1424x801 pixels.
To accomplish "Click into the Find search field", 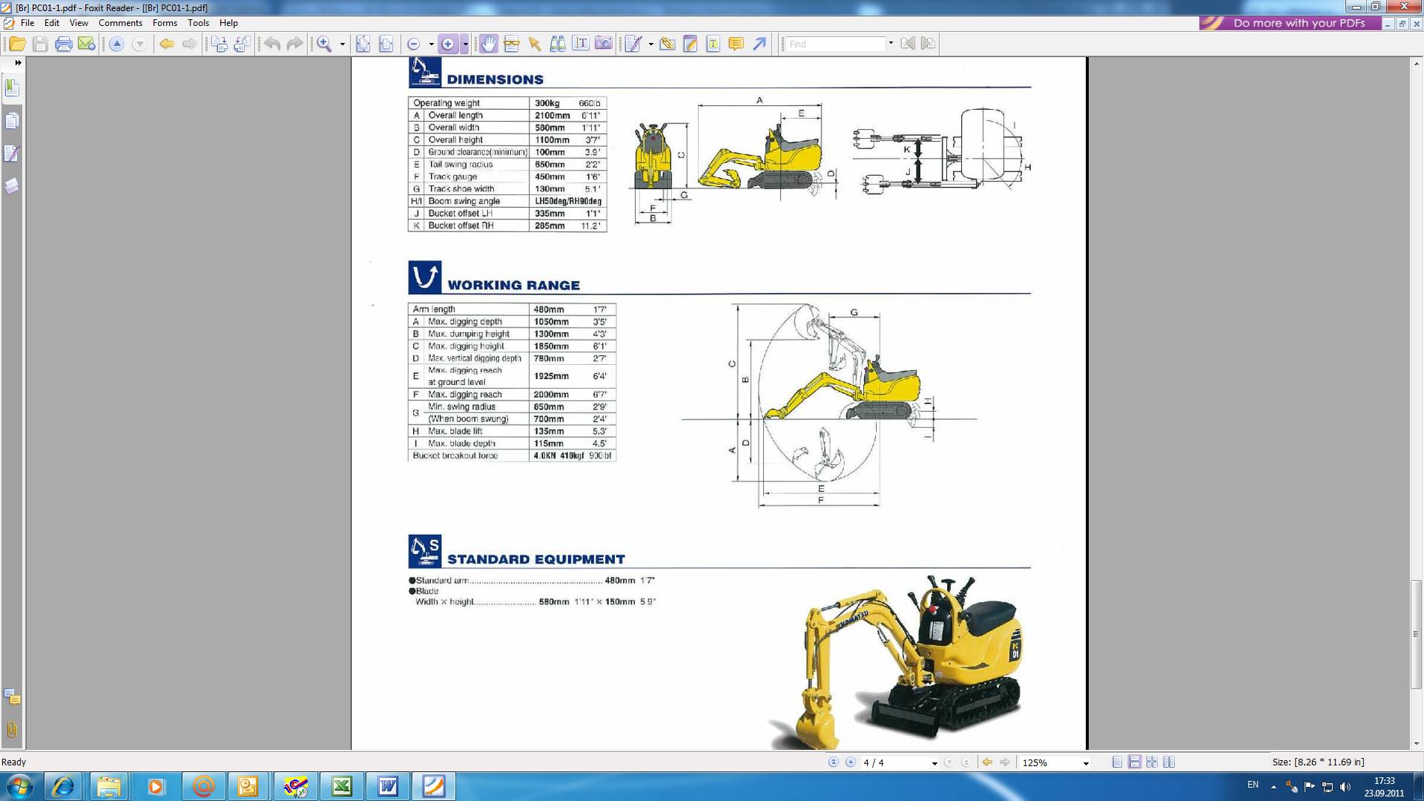I will pyautogui.click(x=835, y=44).
